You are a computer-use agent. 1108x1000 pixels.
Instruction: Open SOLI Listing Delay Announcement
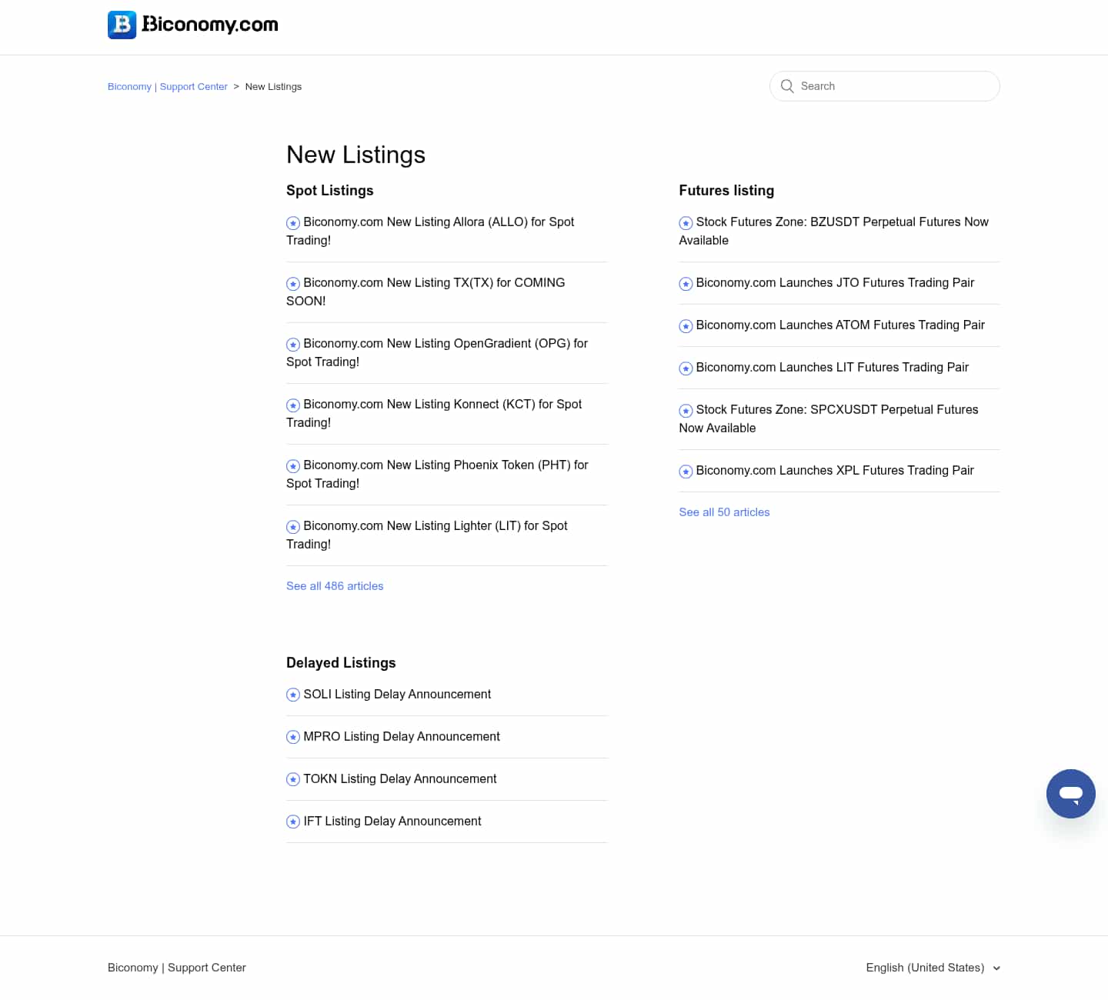click(x=397, y=695)
